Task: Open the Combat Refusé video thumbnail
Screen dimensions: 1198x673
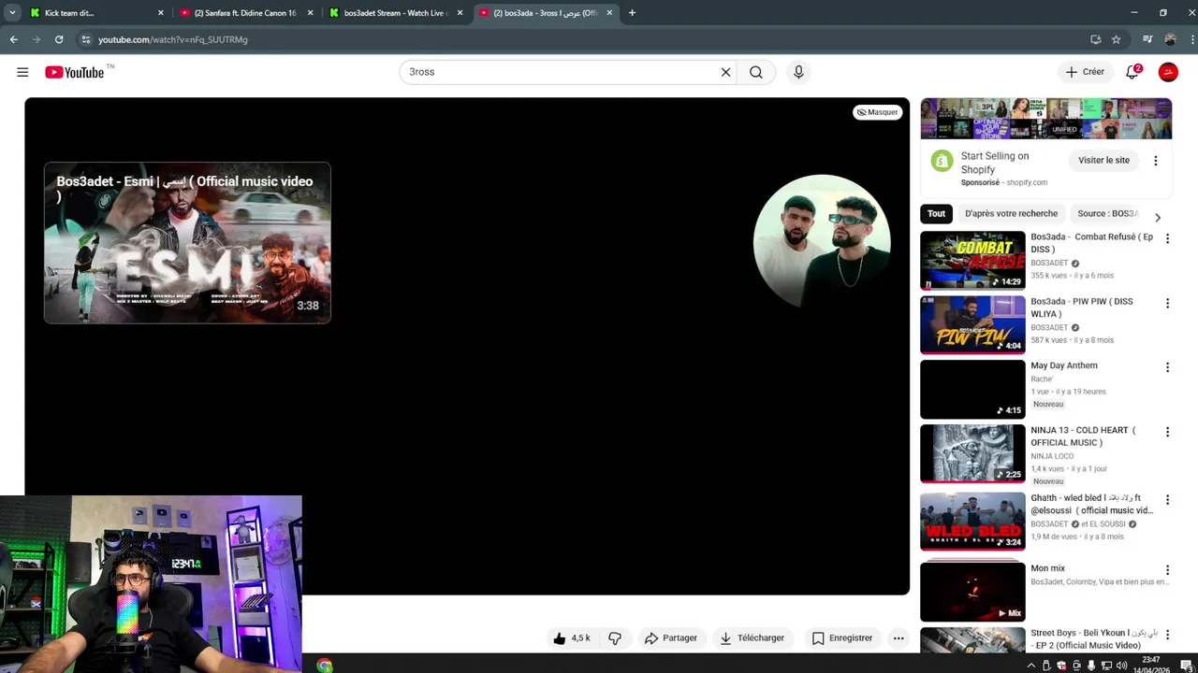Action: [972, 261]
